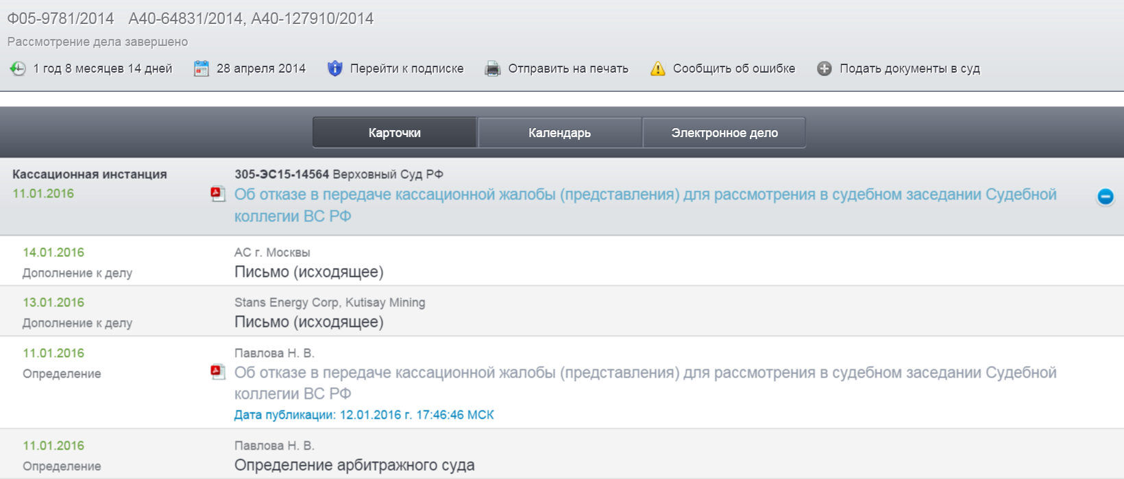
Task: Click Подать документы в суд link
Action: point(909,69)
